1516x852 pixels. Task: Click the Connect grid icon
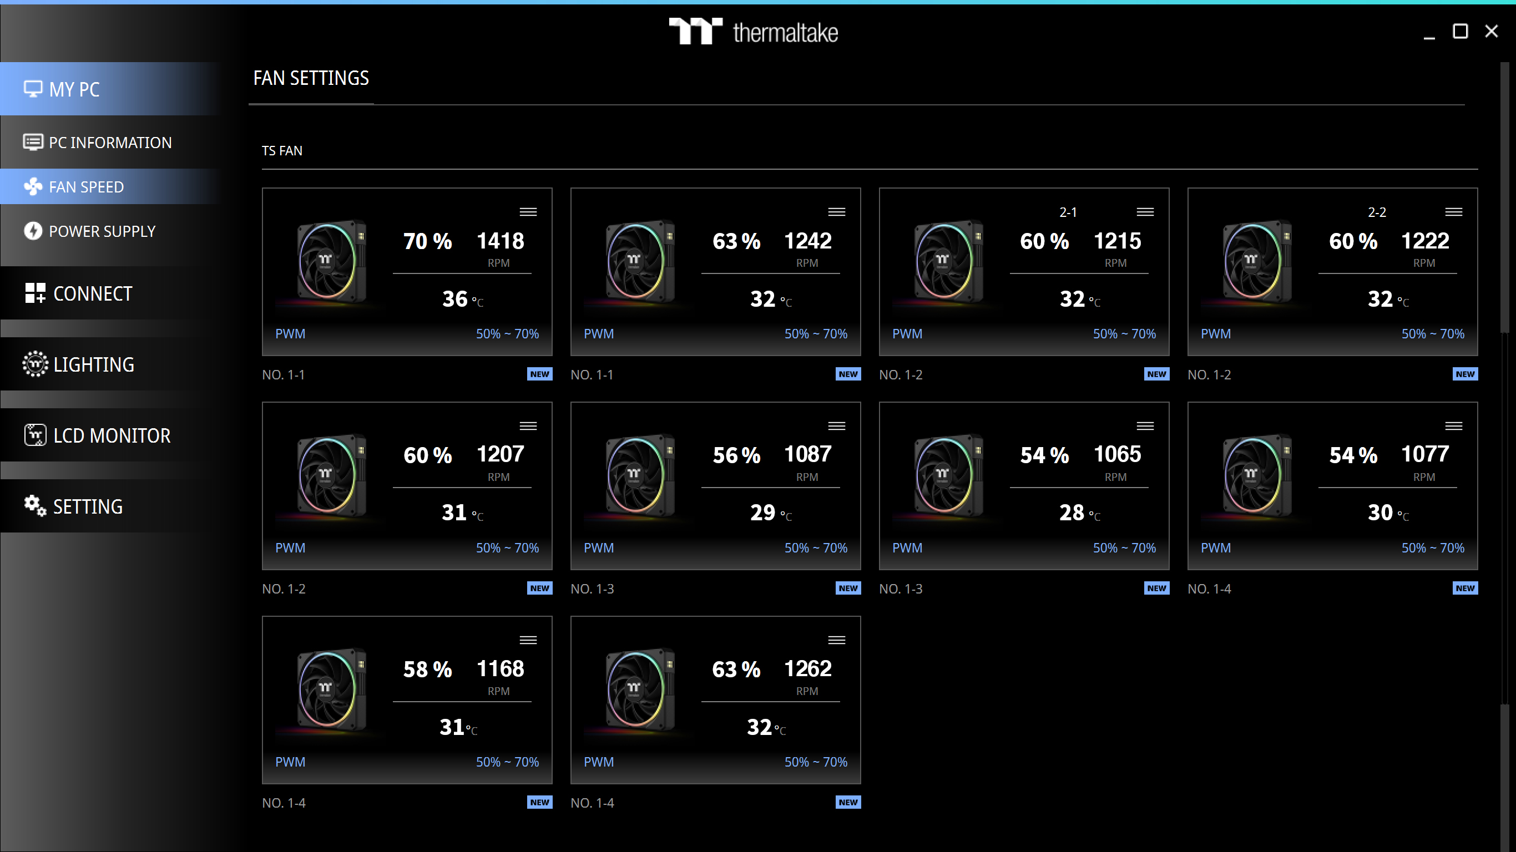point(35,293)
